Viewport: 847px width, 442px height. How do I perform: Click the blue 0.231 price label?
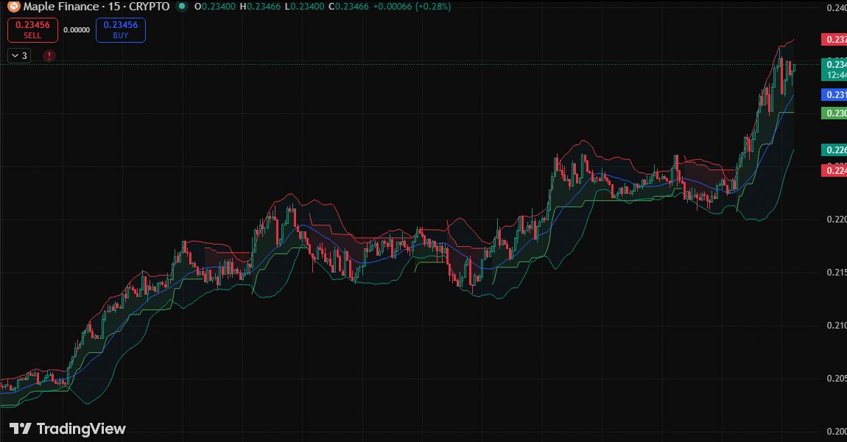coord(834,94)
